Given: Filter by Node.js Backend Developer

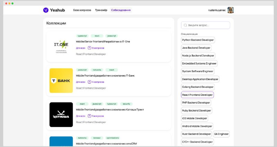Looking at the screenshot, I should [x=198, y=55].
